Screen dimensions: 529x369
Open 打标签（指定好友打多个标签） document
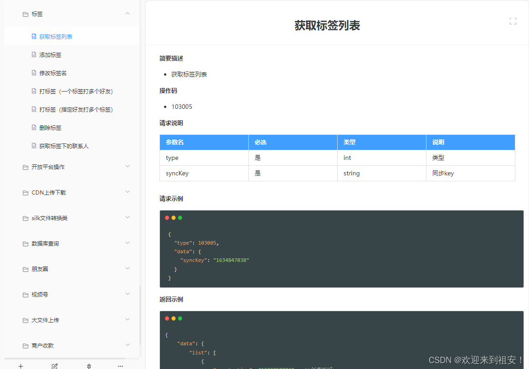[76, 109]
